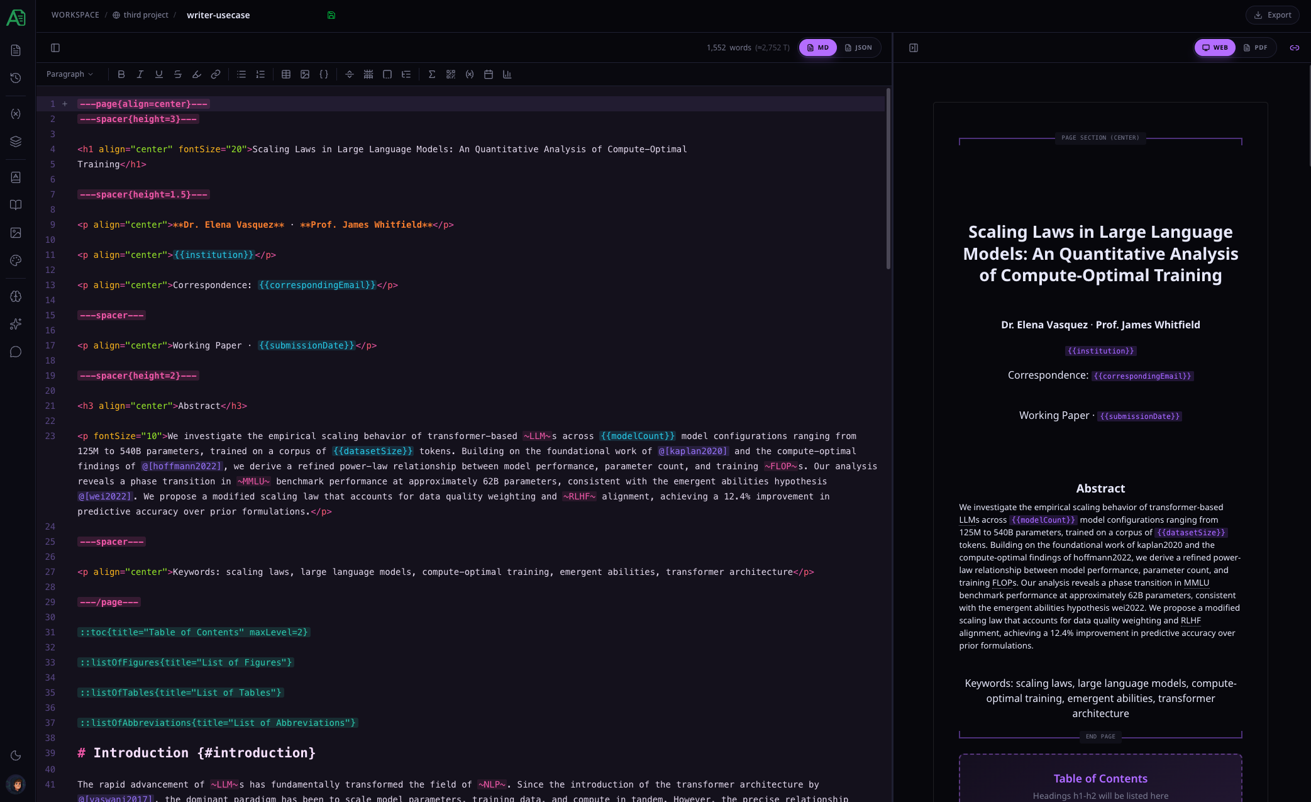1311x802 pixels.
Task: Open the variables (x) sidebar panel
Action: click(x=16, y=113)
